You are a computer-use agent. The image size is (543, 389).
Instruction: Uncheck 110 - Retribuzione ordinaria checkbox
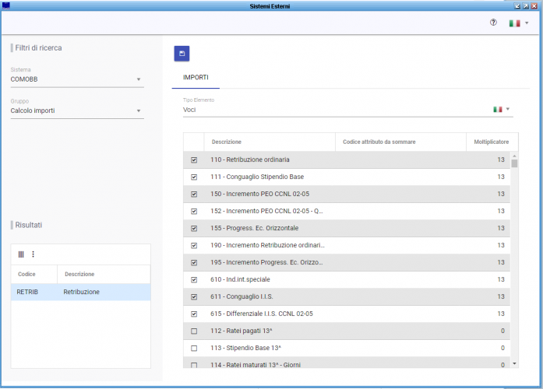(194, 159)
